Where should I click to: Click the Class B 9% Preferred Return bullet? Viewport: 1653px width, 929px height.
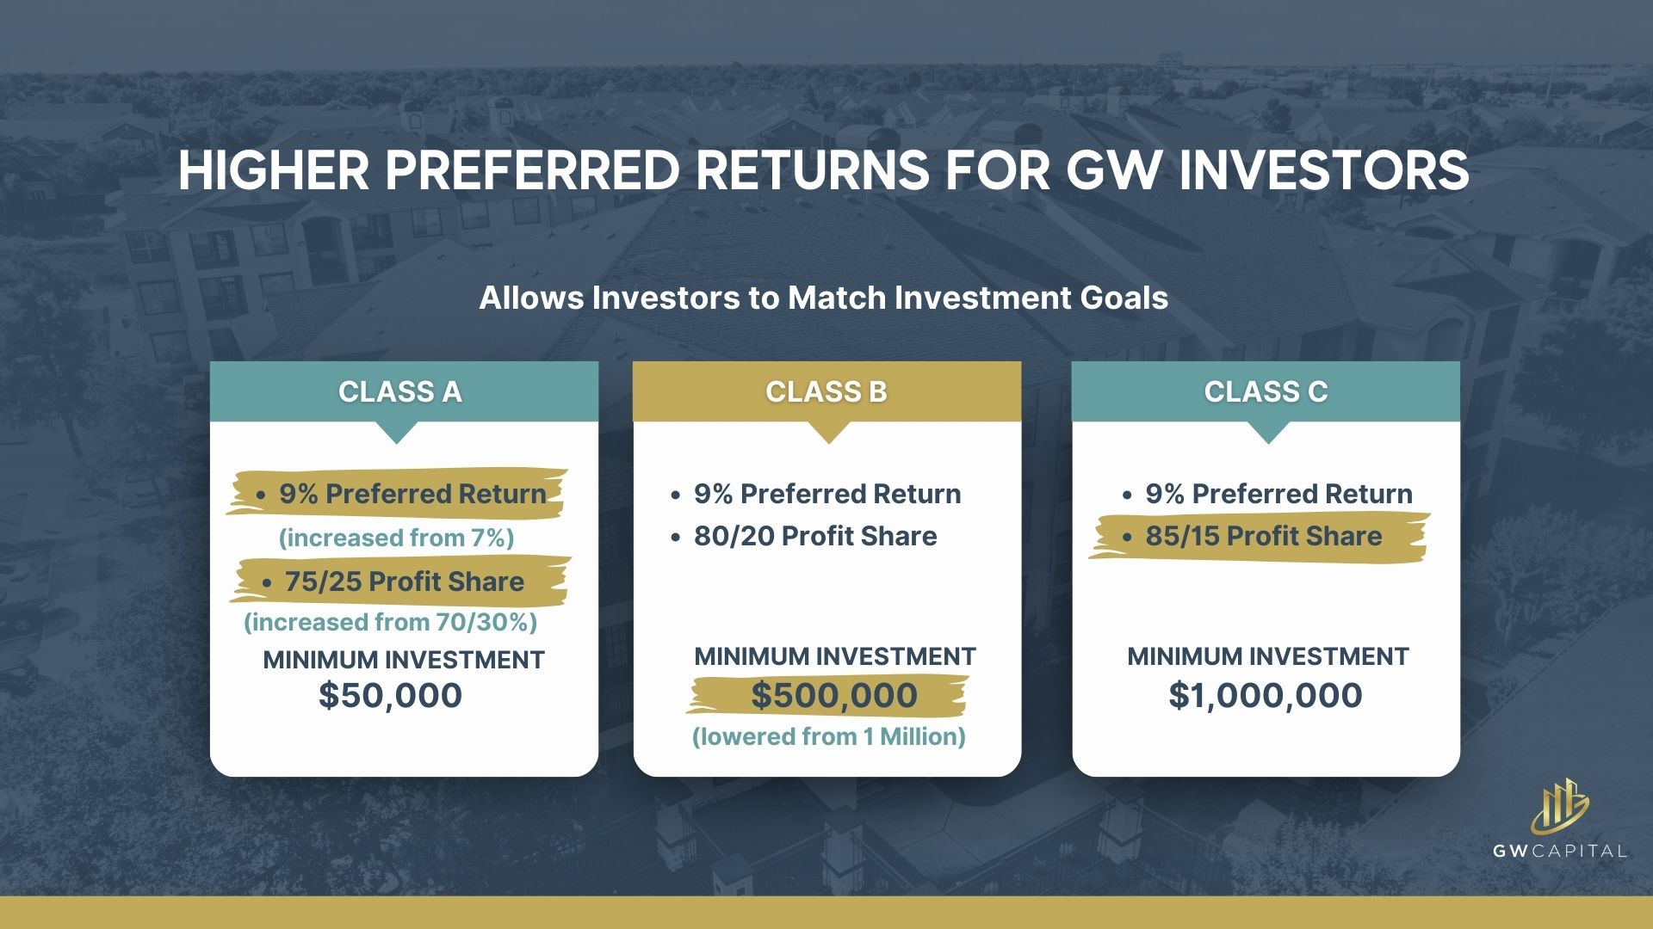(x=826, y=494)
